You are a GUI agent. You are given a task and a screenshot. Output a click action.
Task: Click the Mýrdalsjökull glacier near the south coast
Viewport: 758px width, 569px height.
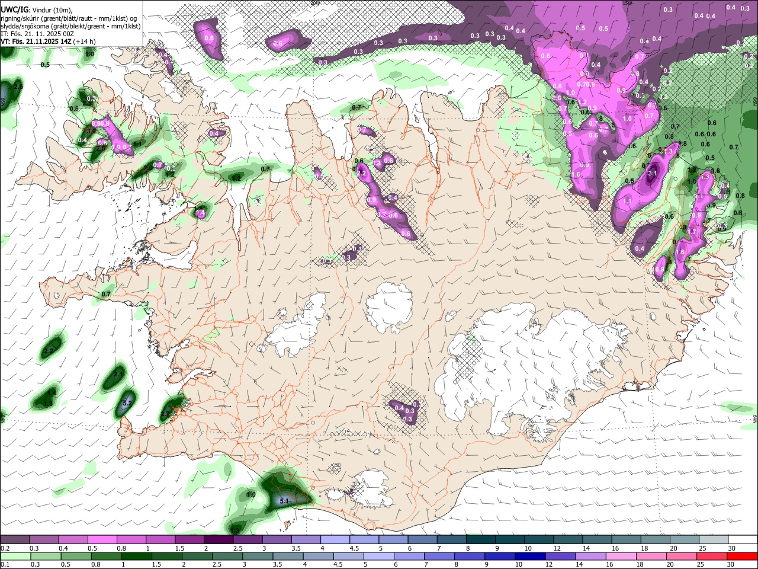pyautogui.click(x=371, y=487)
